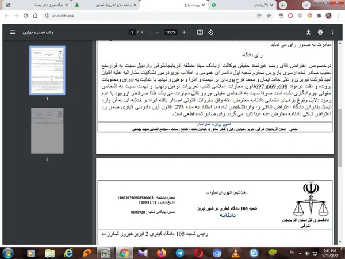Print the PDF with printer icon

point(320,32)
